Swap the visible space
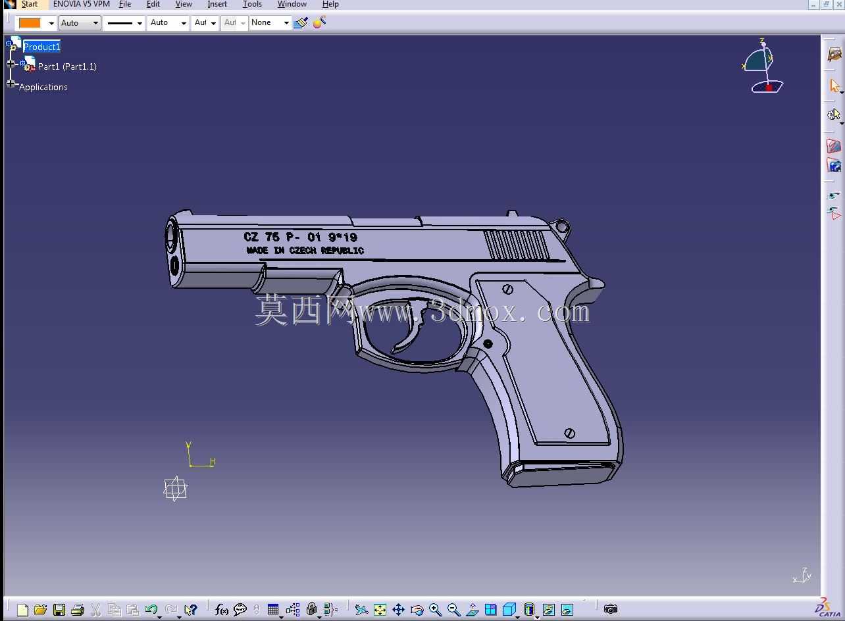This screenshot has height=621, width=845. (x=567, y=610)
